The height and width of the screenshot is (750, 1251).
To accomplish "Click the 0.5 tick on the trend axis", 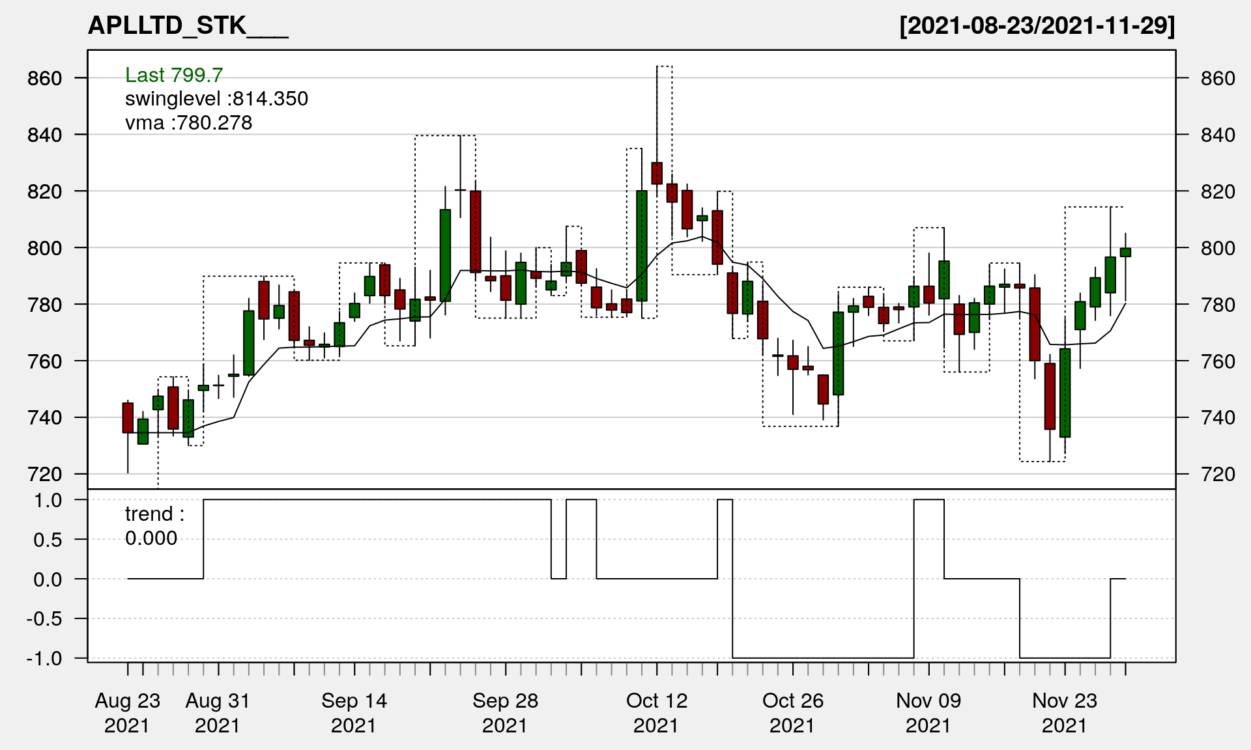I will 48,540.
